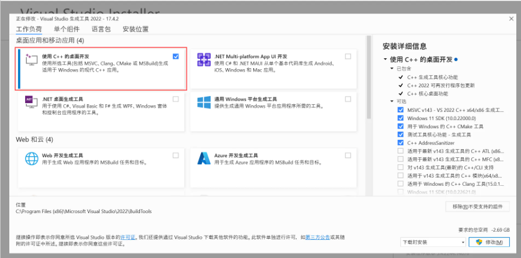
Task: Click C++ 2022 可再发行程序包更新 item
Action: coord(441,86)
